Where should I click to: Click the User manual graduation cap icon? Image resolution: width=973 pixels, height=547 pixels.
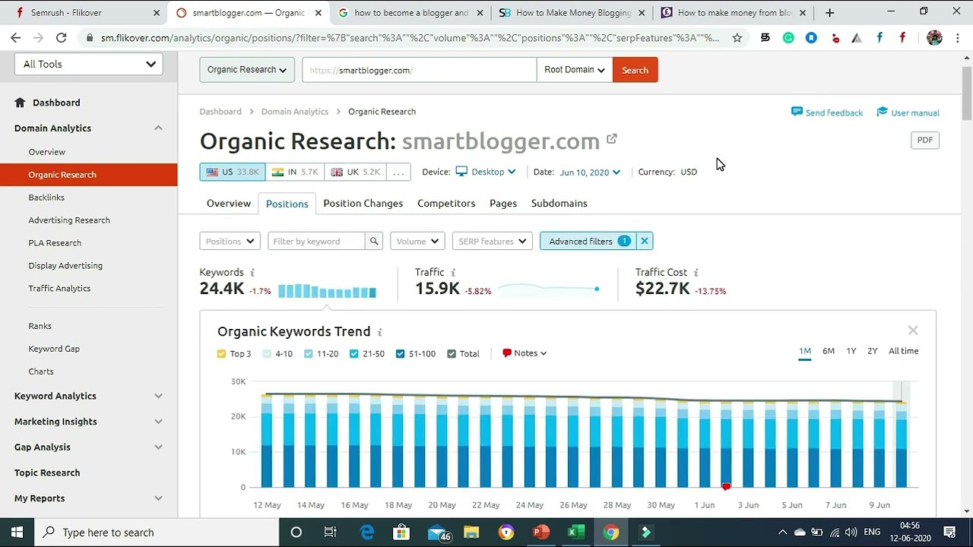click(x=882, y=112)
